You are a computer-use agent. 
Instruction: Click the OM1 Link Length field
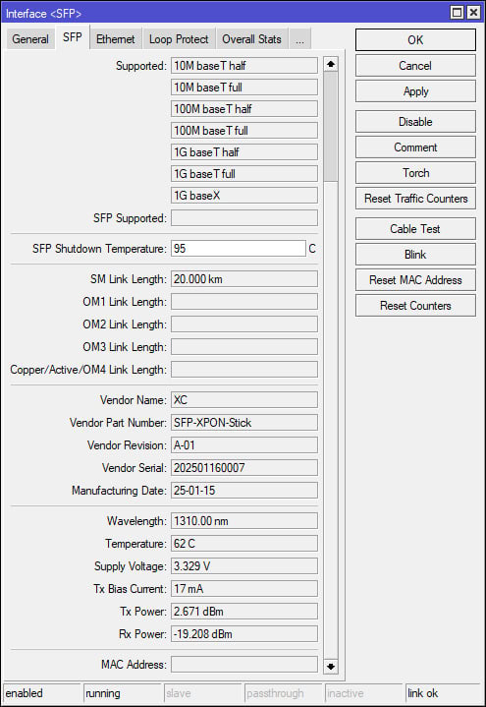coord(244,302)
